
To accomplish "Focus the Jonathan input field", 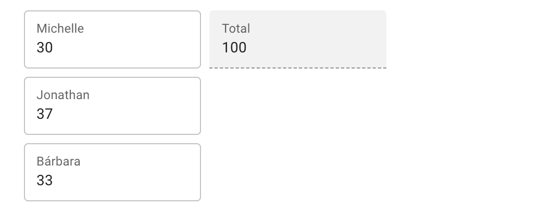I will [x=112, y=106].
